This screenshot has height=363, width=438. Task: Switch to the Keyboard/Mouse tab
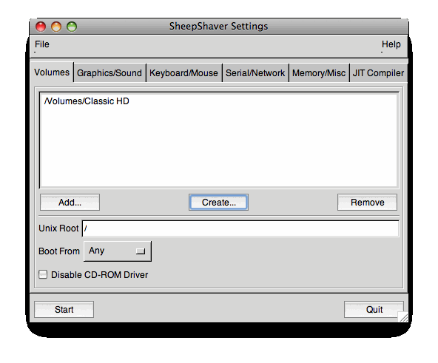click(x=183, y=73)
